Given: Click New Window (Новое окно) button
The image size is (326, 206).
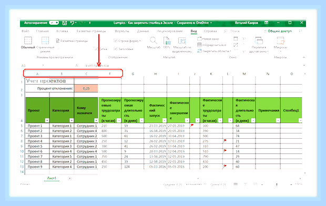Looking at the screenshot, I should click(208, 39).
